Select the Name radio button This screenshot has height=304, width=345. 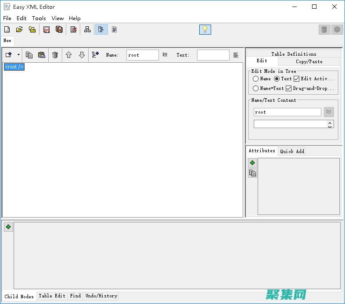pos(256,79)
